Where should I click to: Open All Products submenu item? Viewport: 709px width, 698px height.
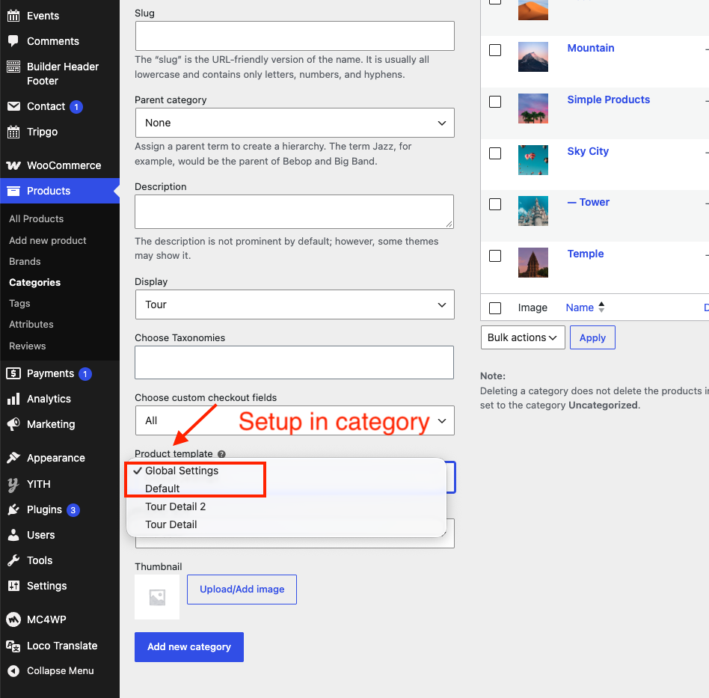(x=36, y=219)
